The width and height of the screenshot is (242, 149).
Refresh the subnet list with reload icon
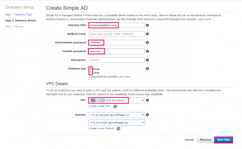pos(118,129)
